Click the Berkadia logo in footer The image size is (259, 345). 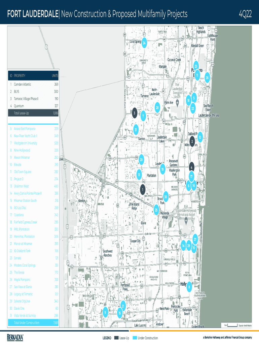[15, 337]
